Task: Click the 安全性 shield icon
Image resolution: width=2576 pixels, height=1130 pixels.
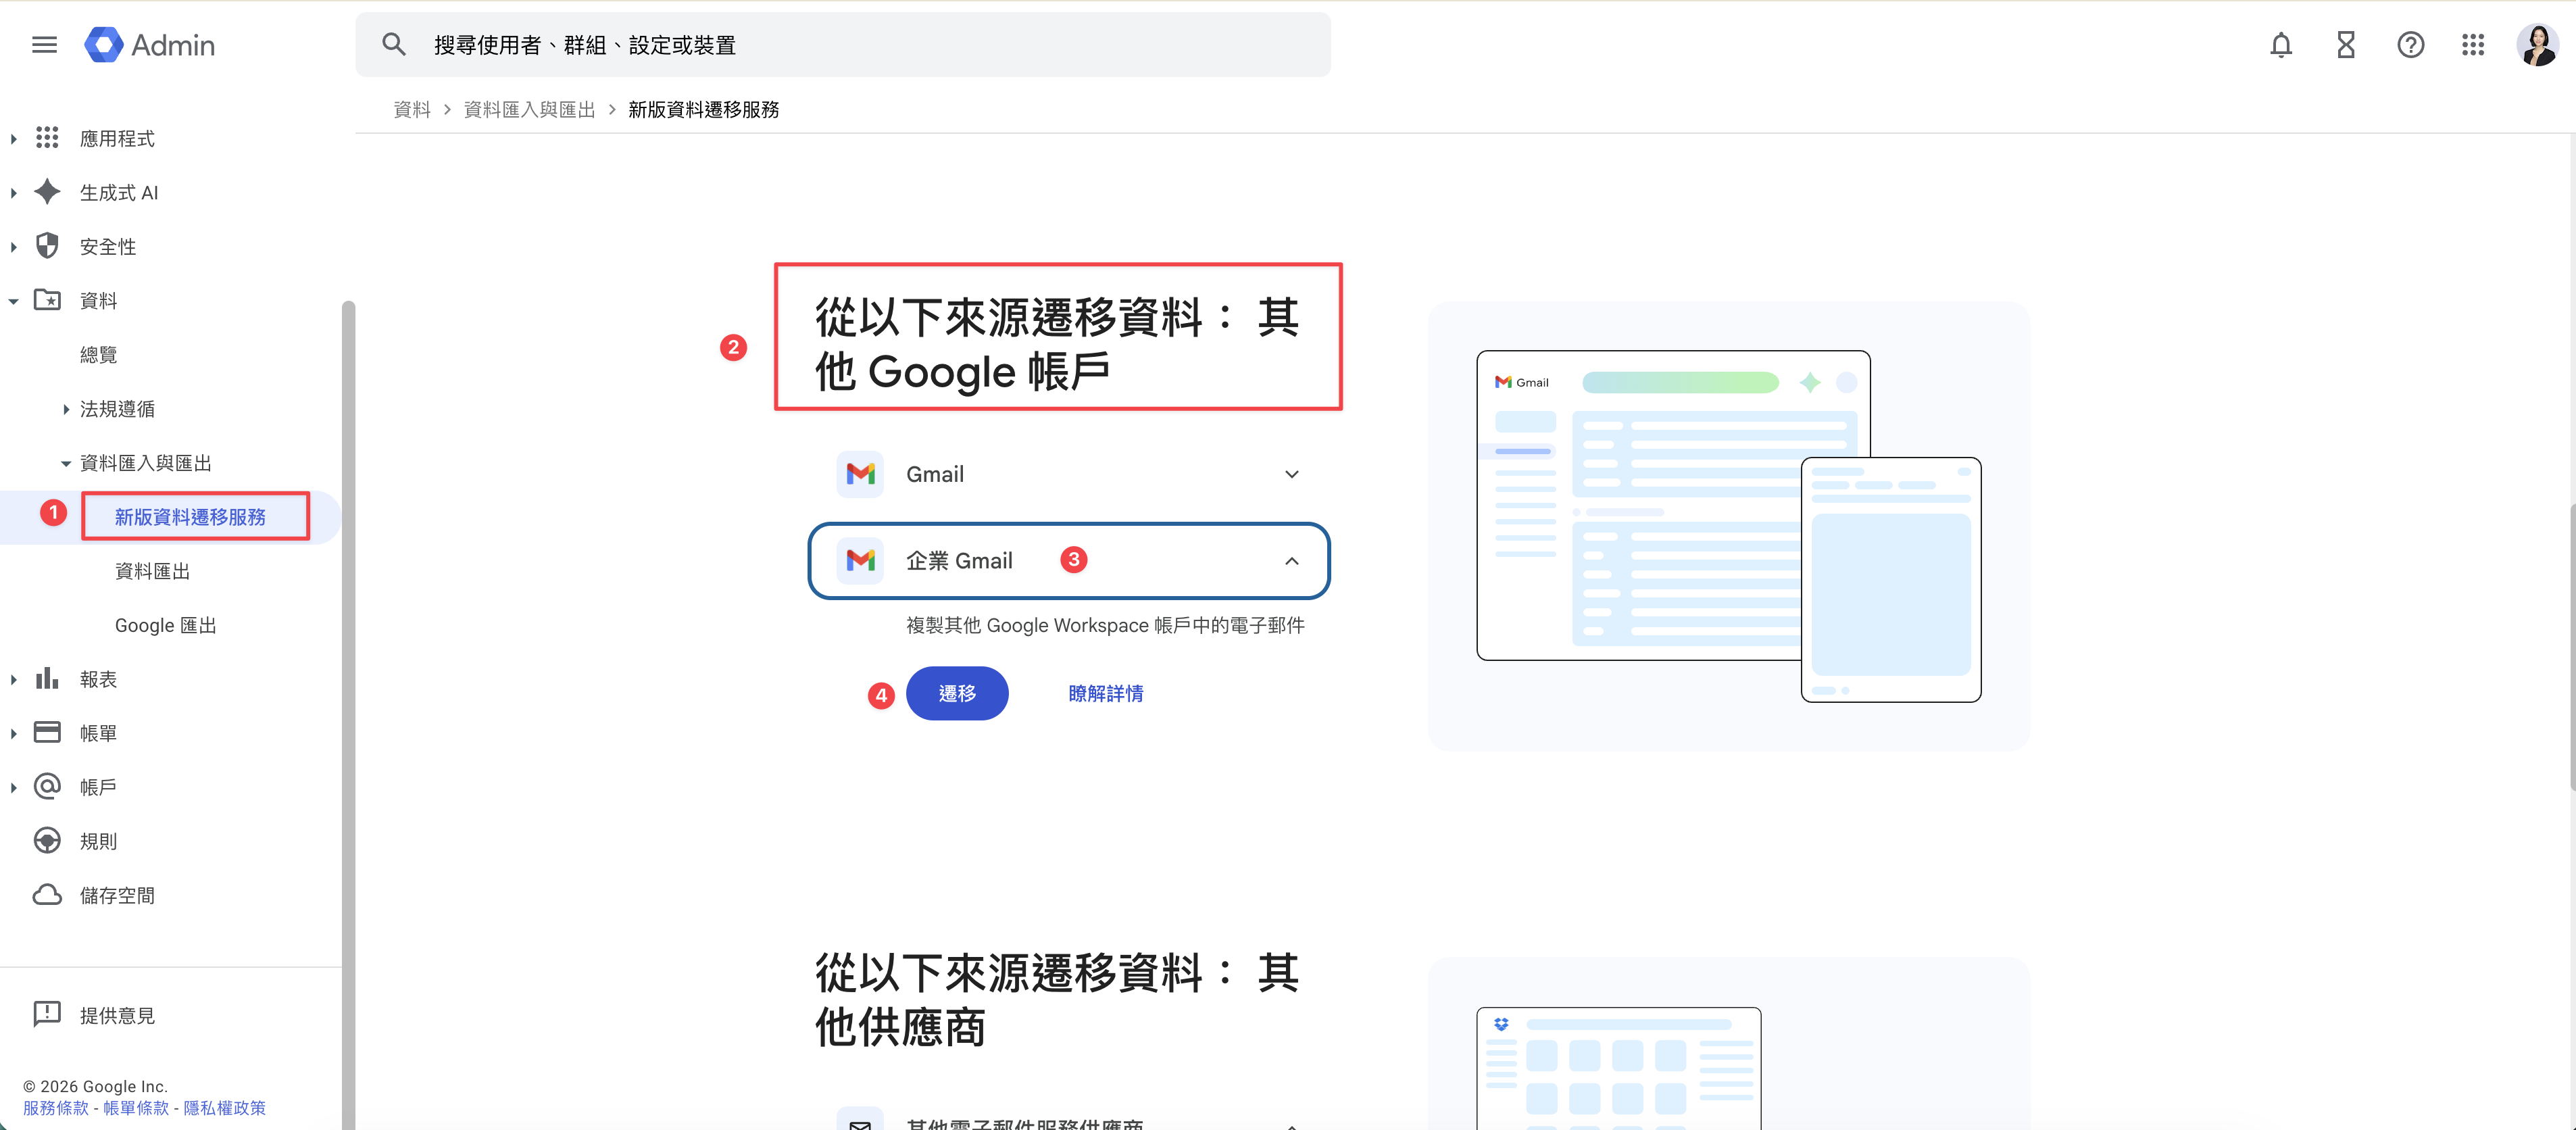Action: coord(47,246)
